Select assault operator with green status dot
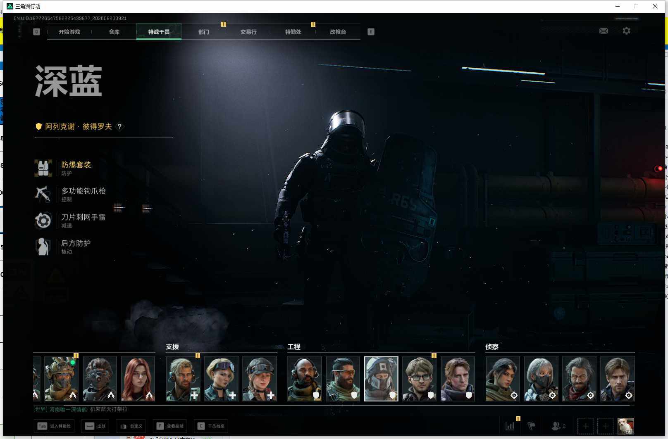Viewport: 668px width, 439px height. 61,379
